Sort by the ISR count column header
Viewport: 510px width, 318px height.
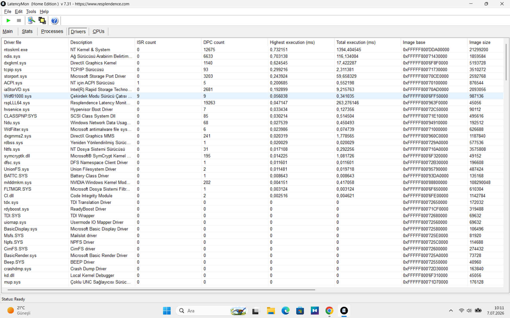pos(168,42)
